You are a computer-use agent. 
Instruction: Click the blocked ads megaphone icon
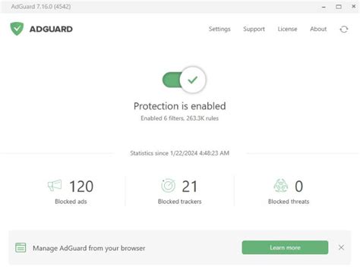click(55, 186)
